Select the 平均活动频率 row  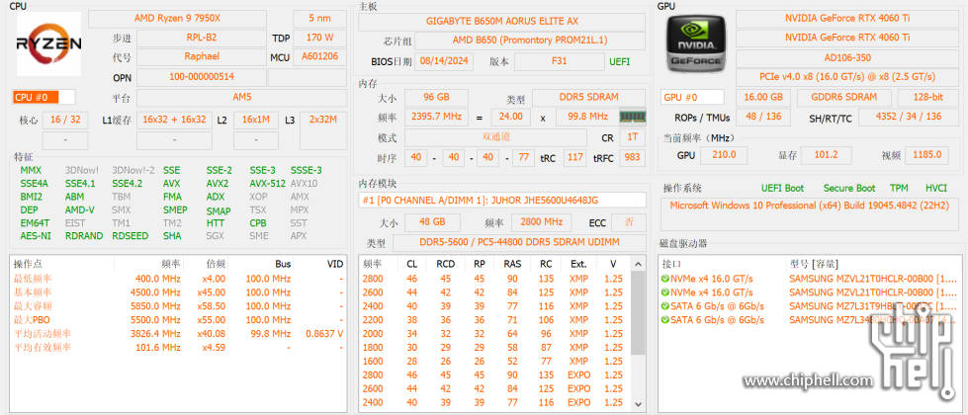tap(179, 334)
